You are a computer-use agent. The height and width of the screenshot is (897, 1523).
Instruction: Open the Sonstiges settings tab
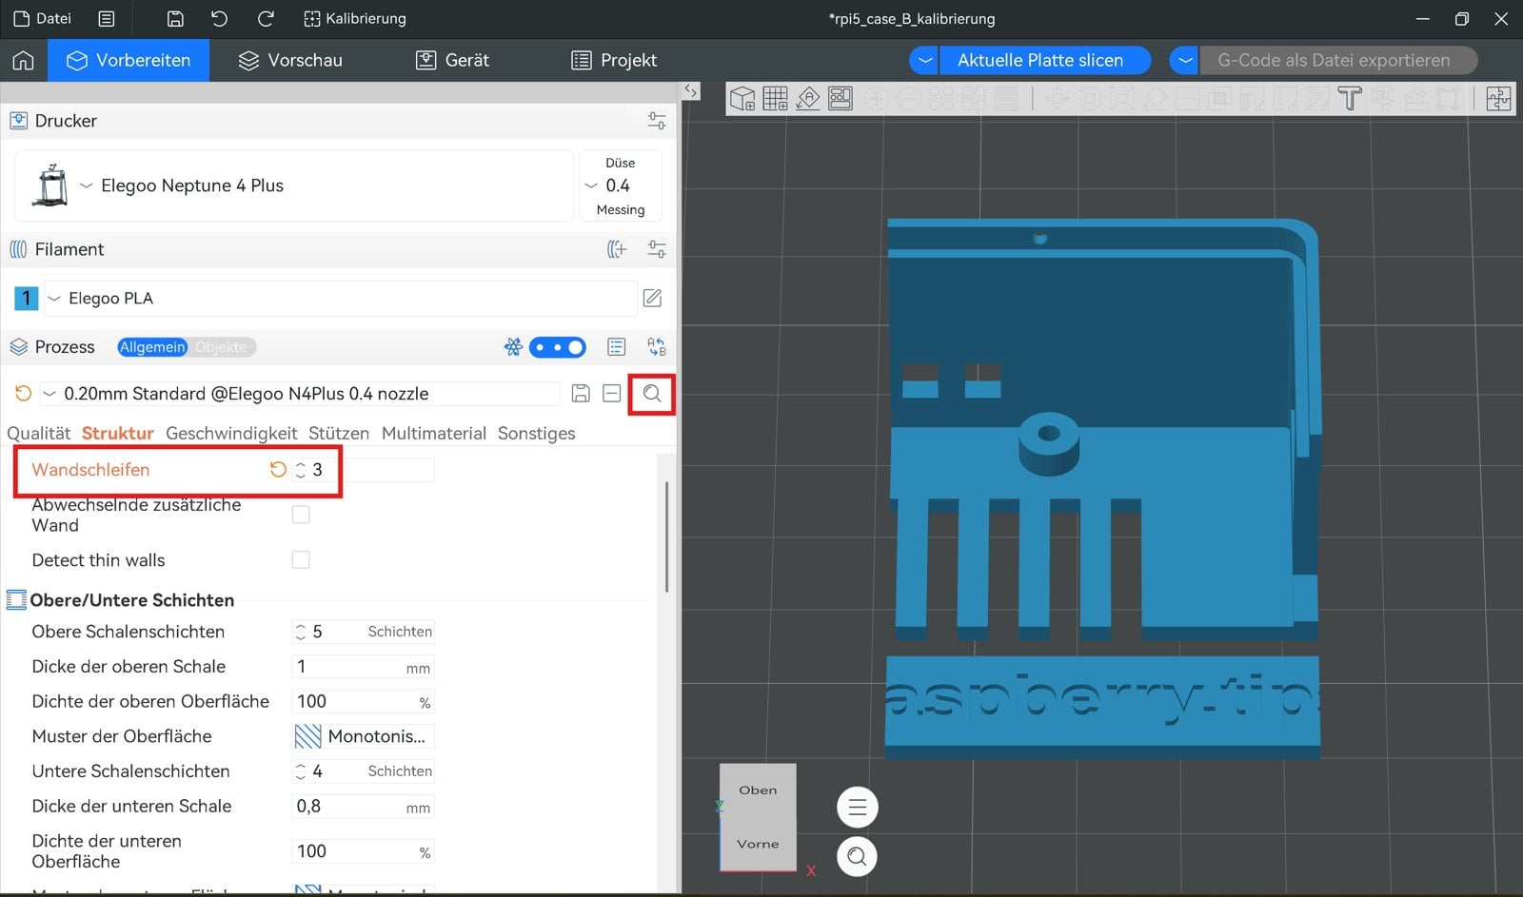(x=537, y=433)
